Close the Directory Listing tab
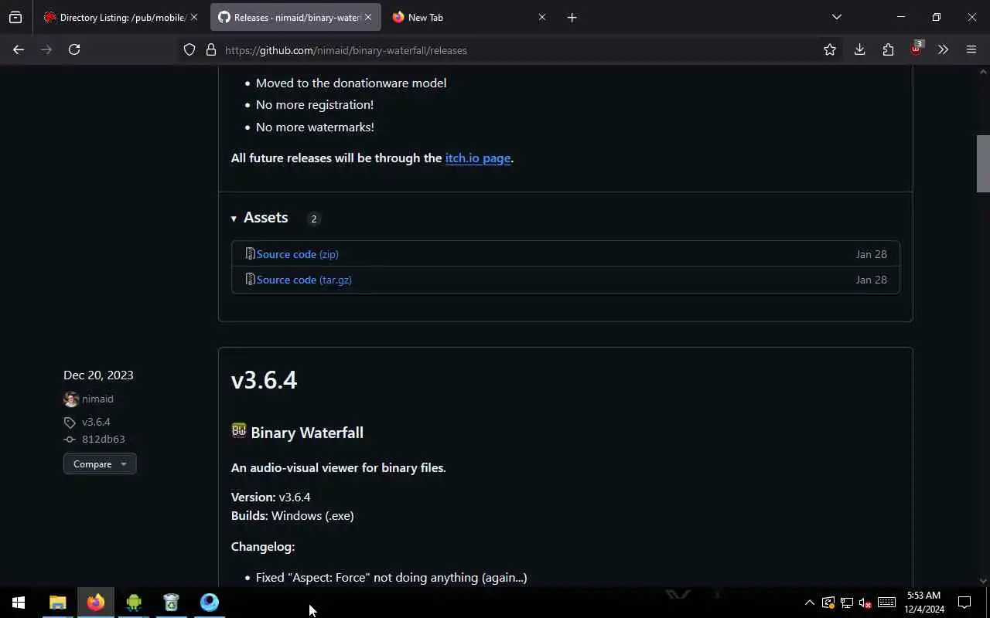This screenshot has height=618, width=990. 194,17
